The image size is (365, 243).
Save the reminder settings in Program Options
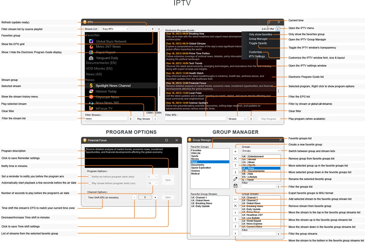(168, 180)
